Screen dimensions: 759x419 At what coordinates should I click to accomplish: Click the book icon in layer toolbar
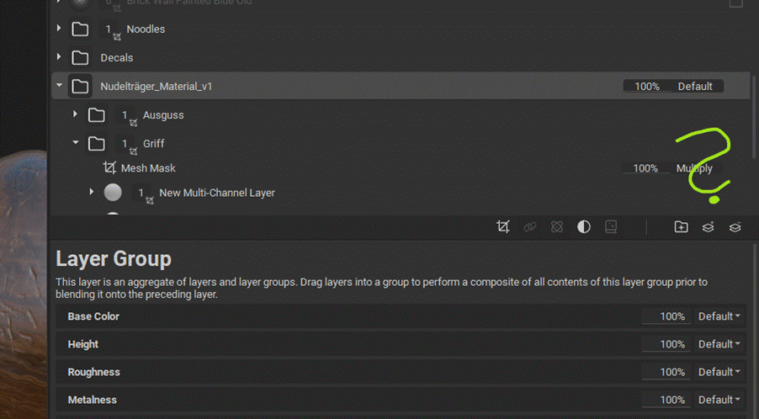coord(611,227)
